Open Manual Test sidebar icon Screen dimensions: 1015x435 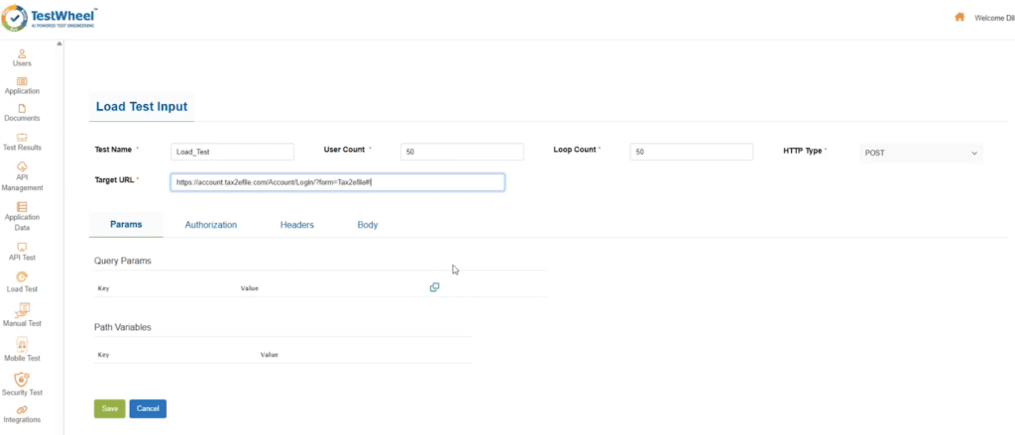click(22, 309)
